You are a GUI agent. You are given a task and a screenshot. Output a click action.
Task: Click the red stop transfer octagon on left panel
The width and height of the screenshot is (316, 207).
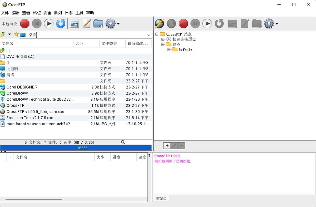tap(25, 23)
